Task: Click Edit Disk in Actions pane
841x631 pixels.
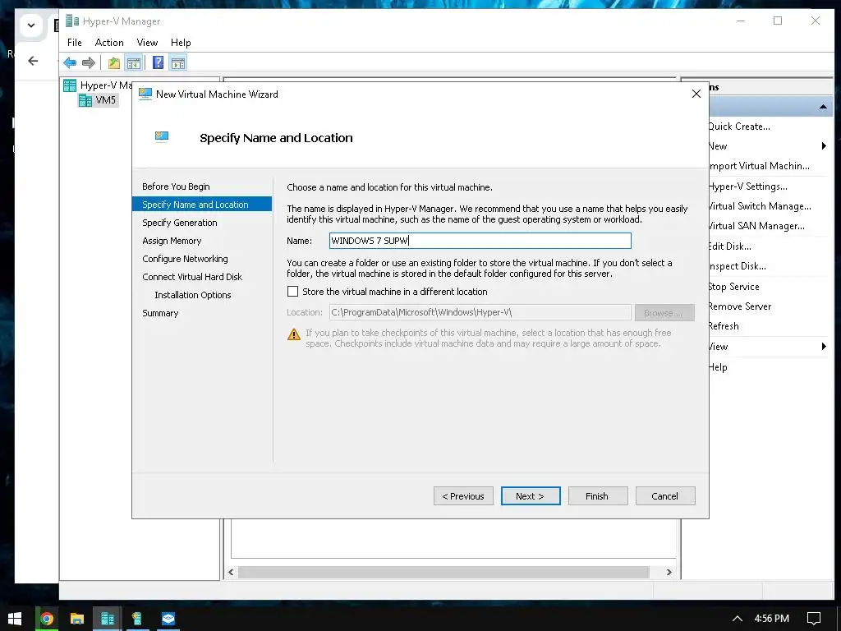Action: point(729,246)
